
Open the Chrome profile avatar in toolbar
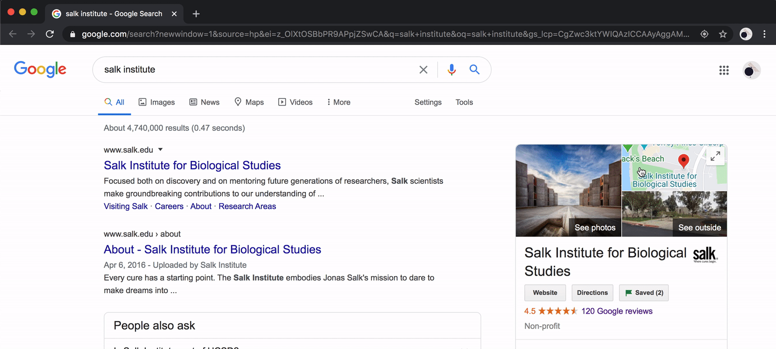pyautogui.click(x=746, y=34)
